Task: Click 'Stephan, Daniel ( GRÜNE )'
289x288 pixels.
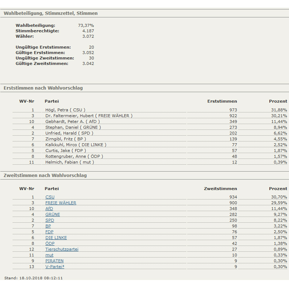Action: (x=73, y=127)
